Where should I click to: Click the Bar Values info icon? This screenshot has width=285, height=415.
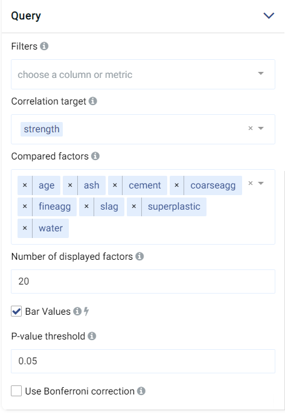77,311
